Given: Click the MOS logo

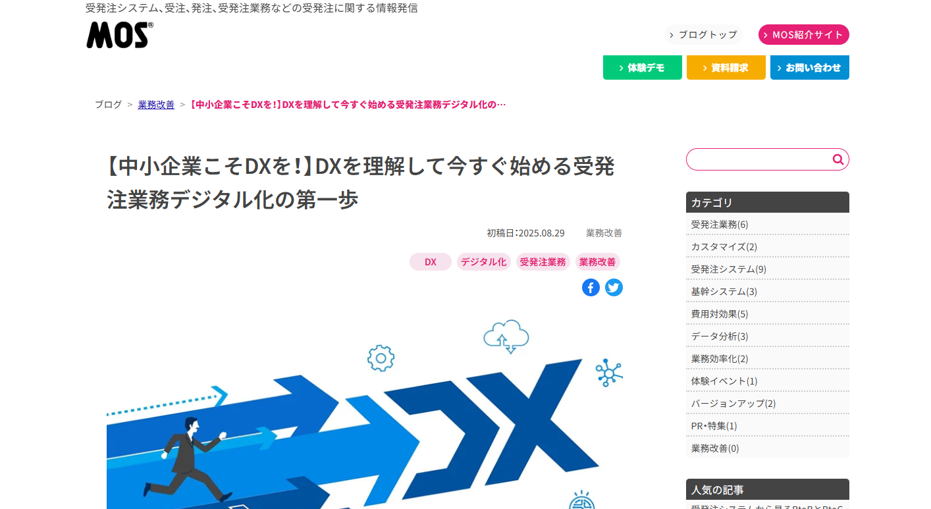Looking at the screenshot, I should click(x=120, y=35).
